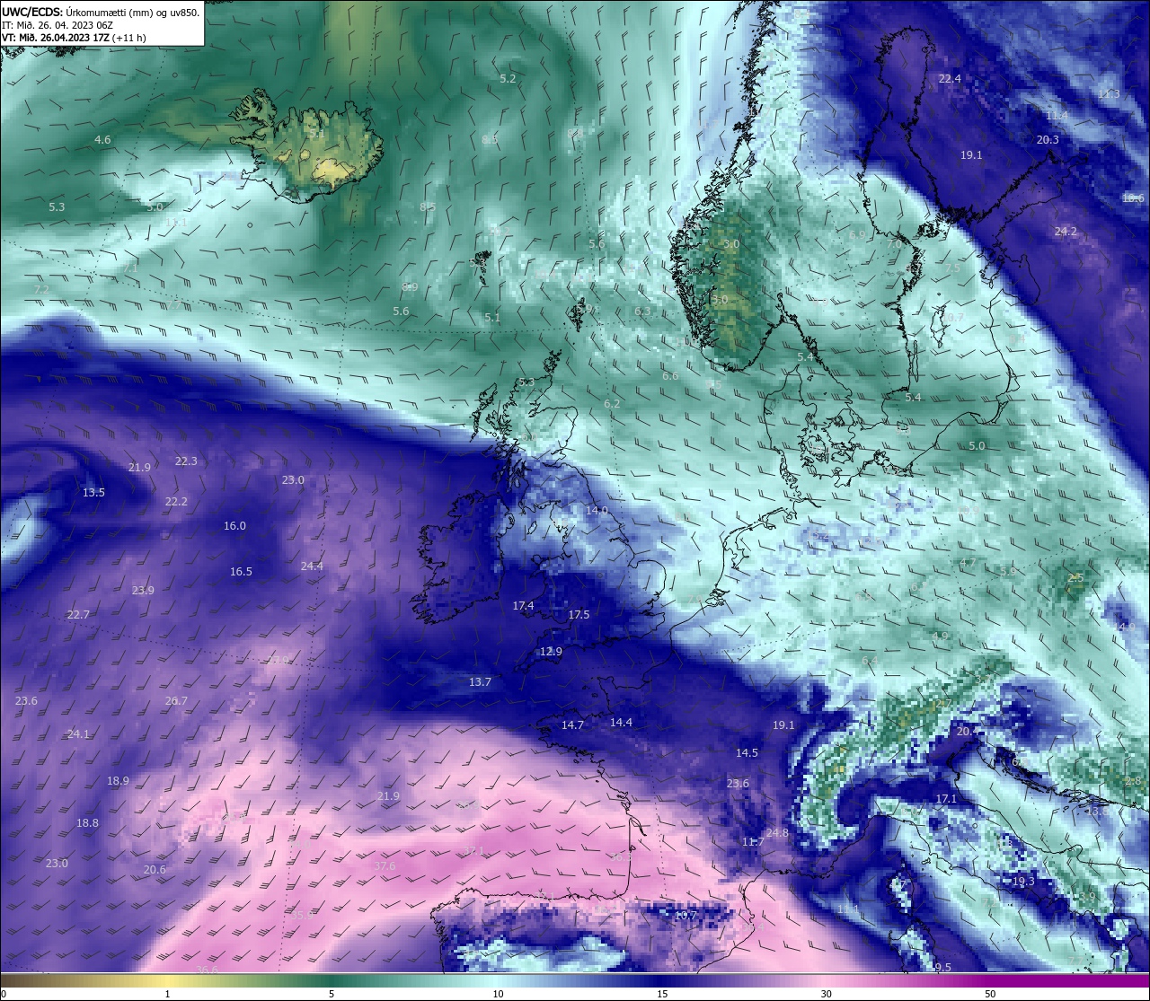Click the 20.6 value in the southwest
The image size is (1150, 1001).
(x=155, y=870)
